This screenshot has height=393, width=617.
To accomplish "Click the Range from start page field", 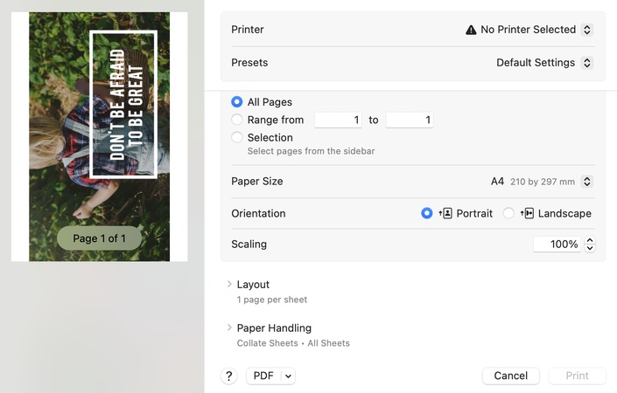I will click(338, 120).
